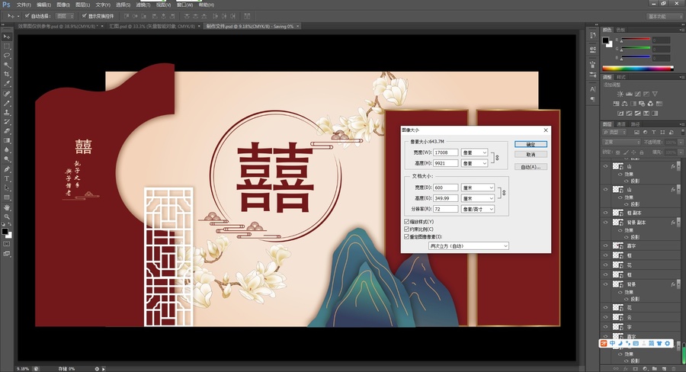This screenshot has height=372, width=686.
Task: Add a Levels adjustment icon
Action: (629, 94)
